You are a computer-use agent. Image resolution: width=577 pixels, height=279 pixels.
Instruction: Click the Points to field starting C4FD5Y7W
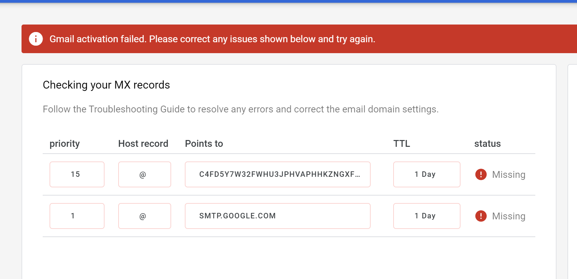coord(277,174)
